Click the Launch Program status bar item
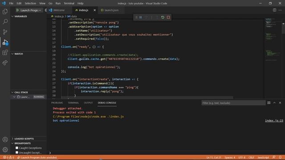This screenshot has height=160, width=285. coord(37,157)
